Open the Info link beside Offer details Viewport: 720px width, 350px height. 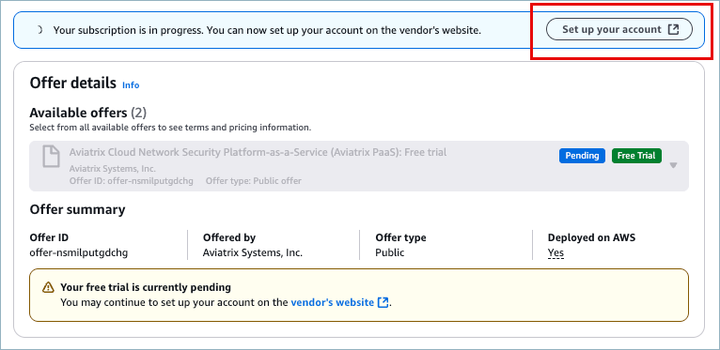tap(131, 85)
